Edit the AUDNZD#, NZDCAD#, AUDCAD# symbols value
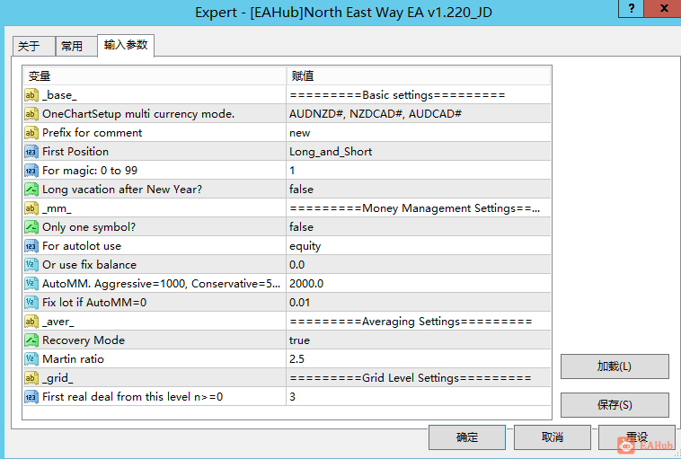 click(419, 114)
